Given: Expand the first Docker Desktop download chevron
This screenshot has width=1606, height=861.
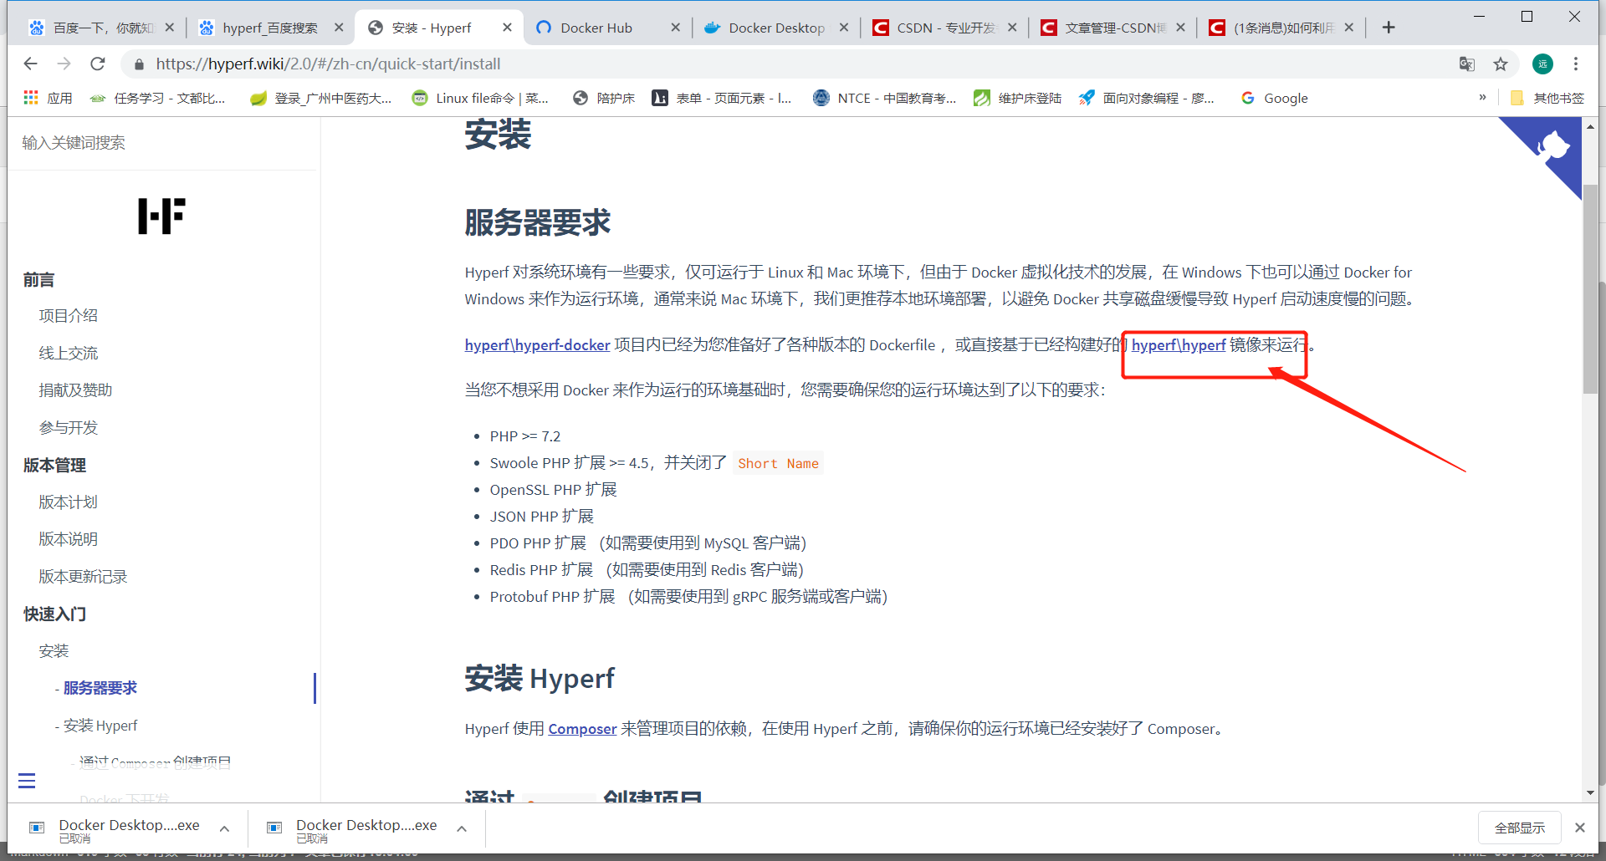Looking at the screenshot, I should coord(223,828).
